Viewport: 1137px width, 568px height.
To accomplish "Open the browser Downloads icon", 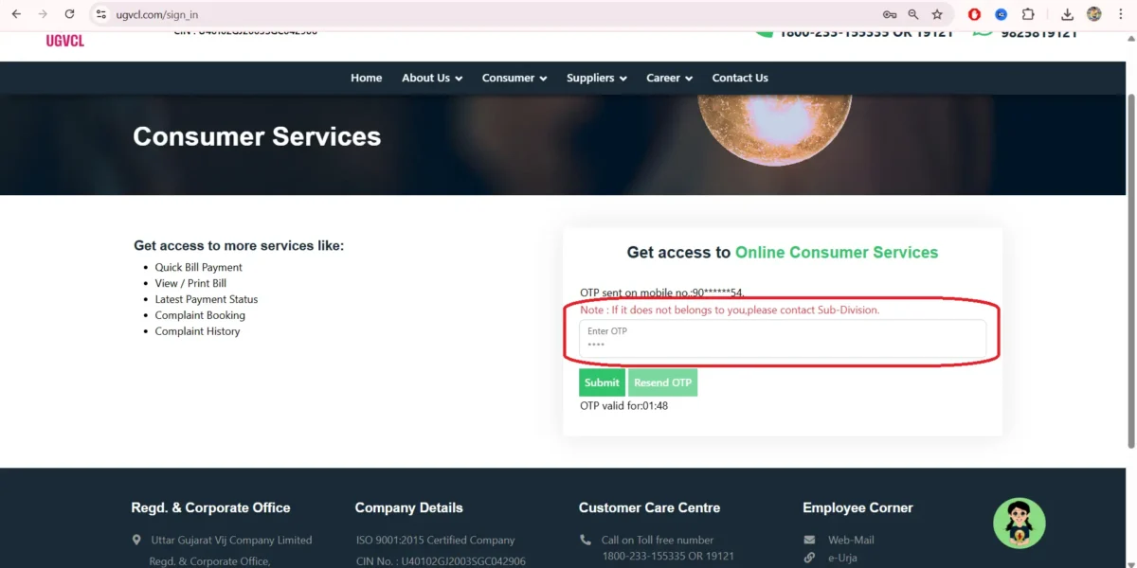I will (1067, 14).
